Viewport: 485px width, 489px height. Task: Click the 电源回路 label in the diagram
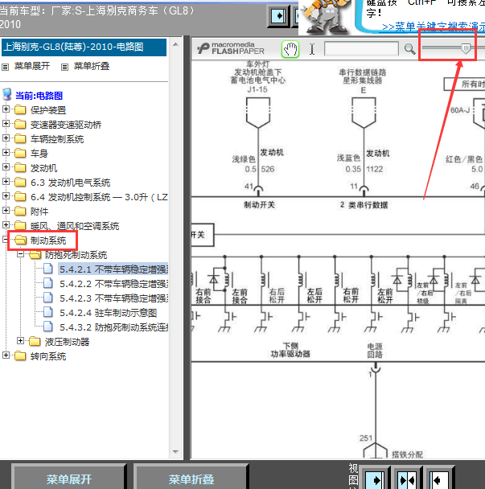[x=375, y=351]
